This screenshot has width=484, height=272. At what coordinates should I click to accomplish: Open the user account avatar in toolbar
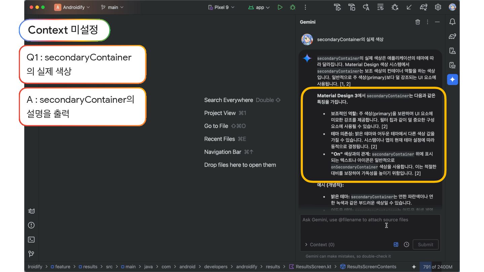(452, 7)
